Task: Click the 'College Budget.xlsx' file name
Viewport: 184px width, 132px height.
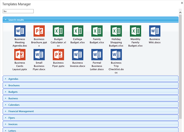Action: [77, 41]
